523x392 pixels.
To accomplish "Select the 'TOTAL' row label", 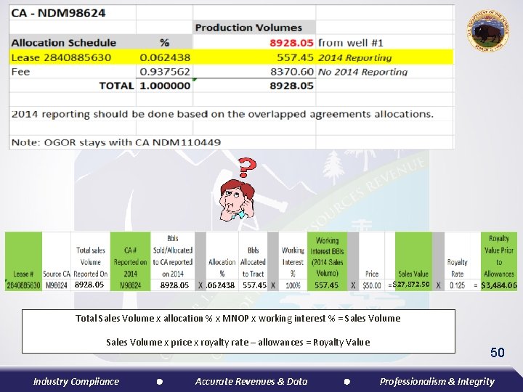I will pyautogui.click(x=116, y=86).
